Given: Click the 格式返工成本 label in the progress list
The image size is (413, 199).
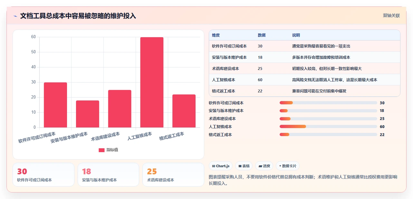Looking at the screenshot, I should (220, 135).
